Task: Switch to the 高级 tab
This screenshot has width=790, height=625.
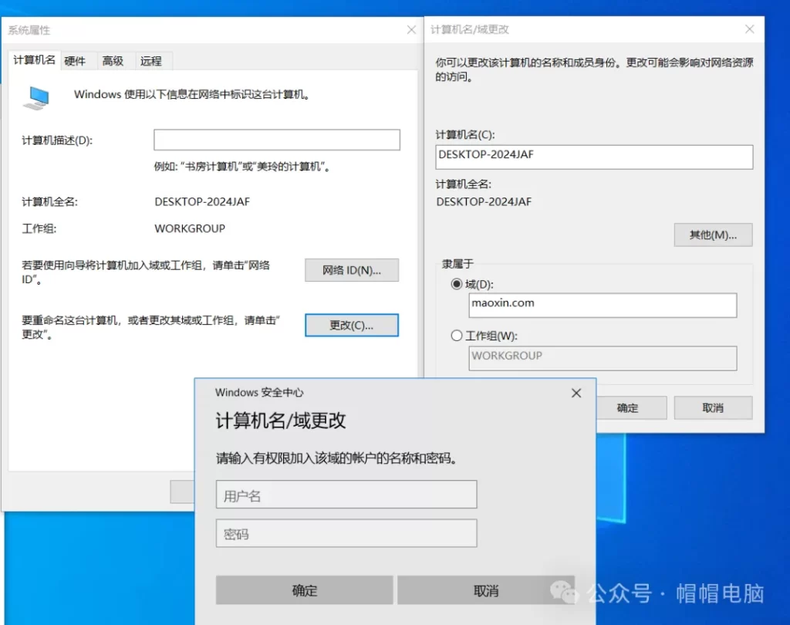Action: (113, 60)
